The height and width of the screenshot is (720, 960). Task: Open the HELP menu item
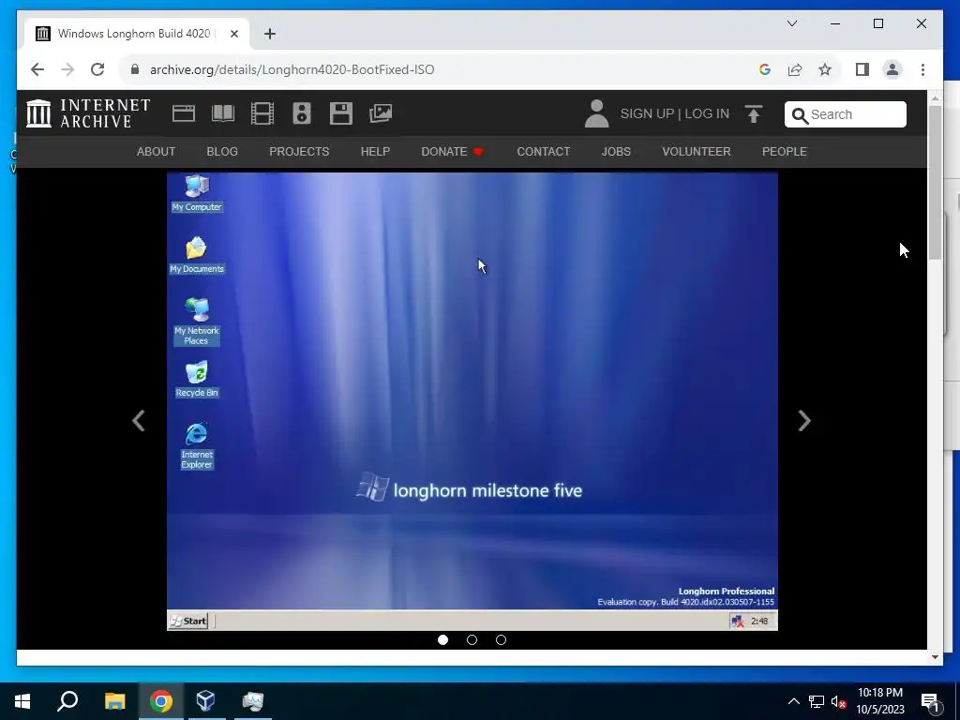click(x=375, y=152)
